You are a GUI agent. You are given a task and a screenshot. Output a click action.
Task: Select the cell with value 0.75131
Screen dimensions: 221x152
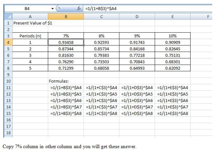pyautogui.click(x=172, y=55)
